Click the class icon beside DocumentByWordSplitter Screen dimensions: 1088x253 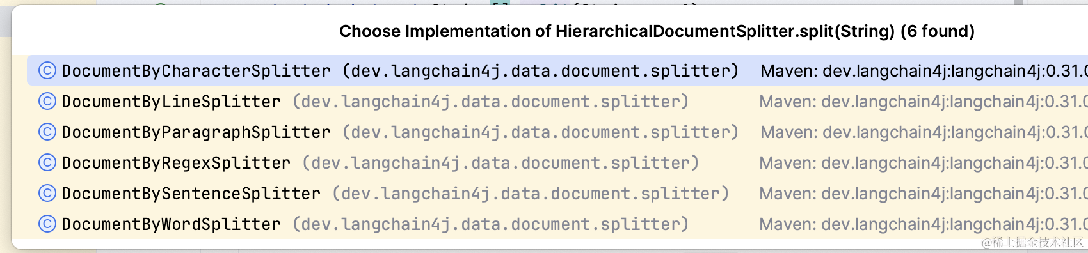47,224
